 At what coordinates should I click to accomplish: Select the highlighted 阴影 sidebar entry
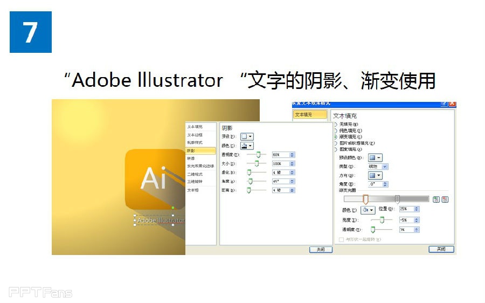point(200,151)
